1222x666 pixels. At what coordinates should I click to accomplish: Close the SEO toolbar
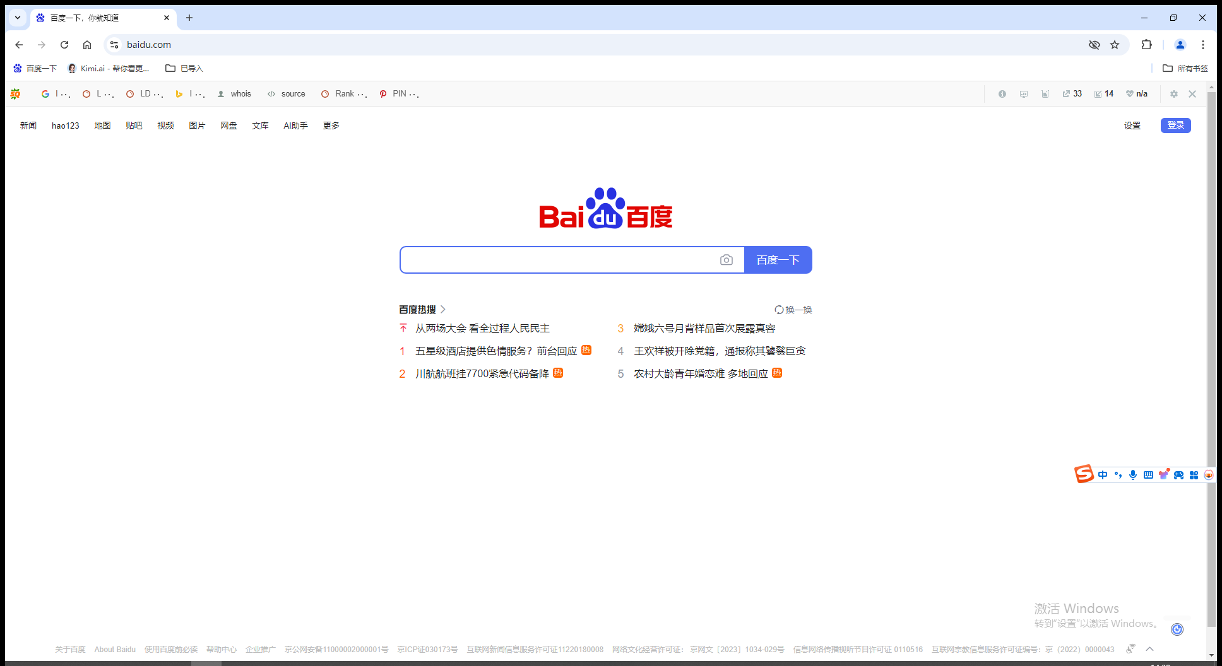pos(1192,94)
